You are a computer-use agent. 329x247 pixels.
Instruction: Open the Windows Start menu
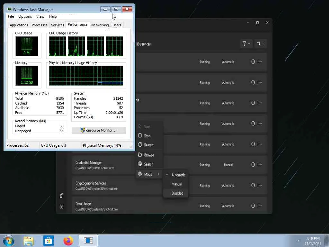pyautogui.click(x=9, y=241)
